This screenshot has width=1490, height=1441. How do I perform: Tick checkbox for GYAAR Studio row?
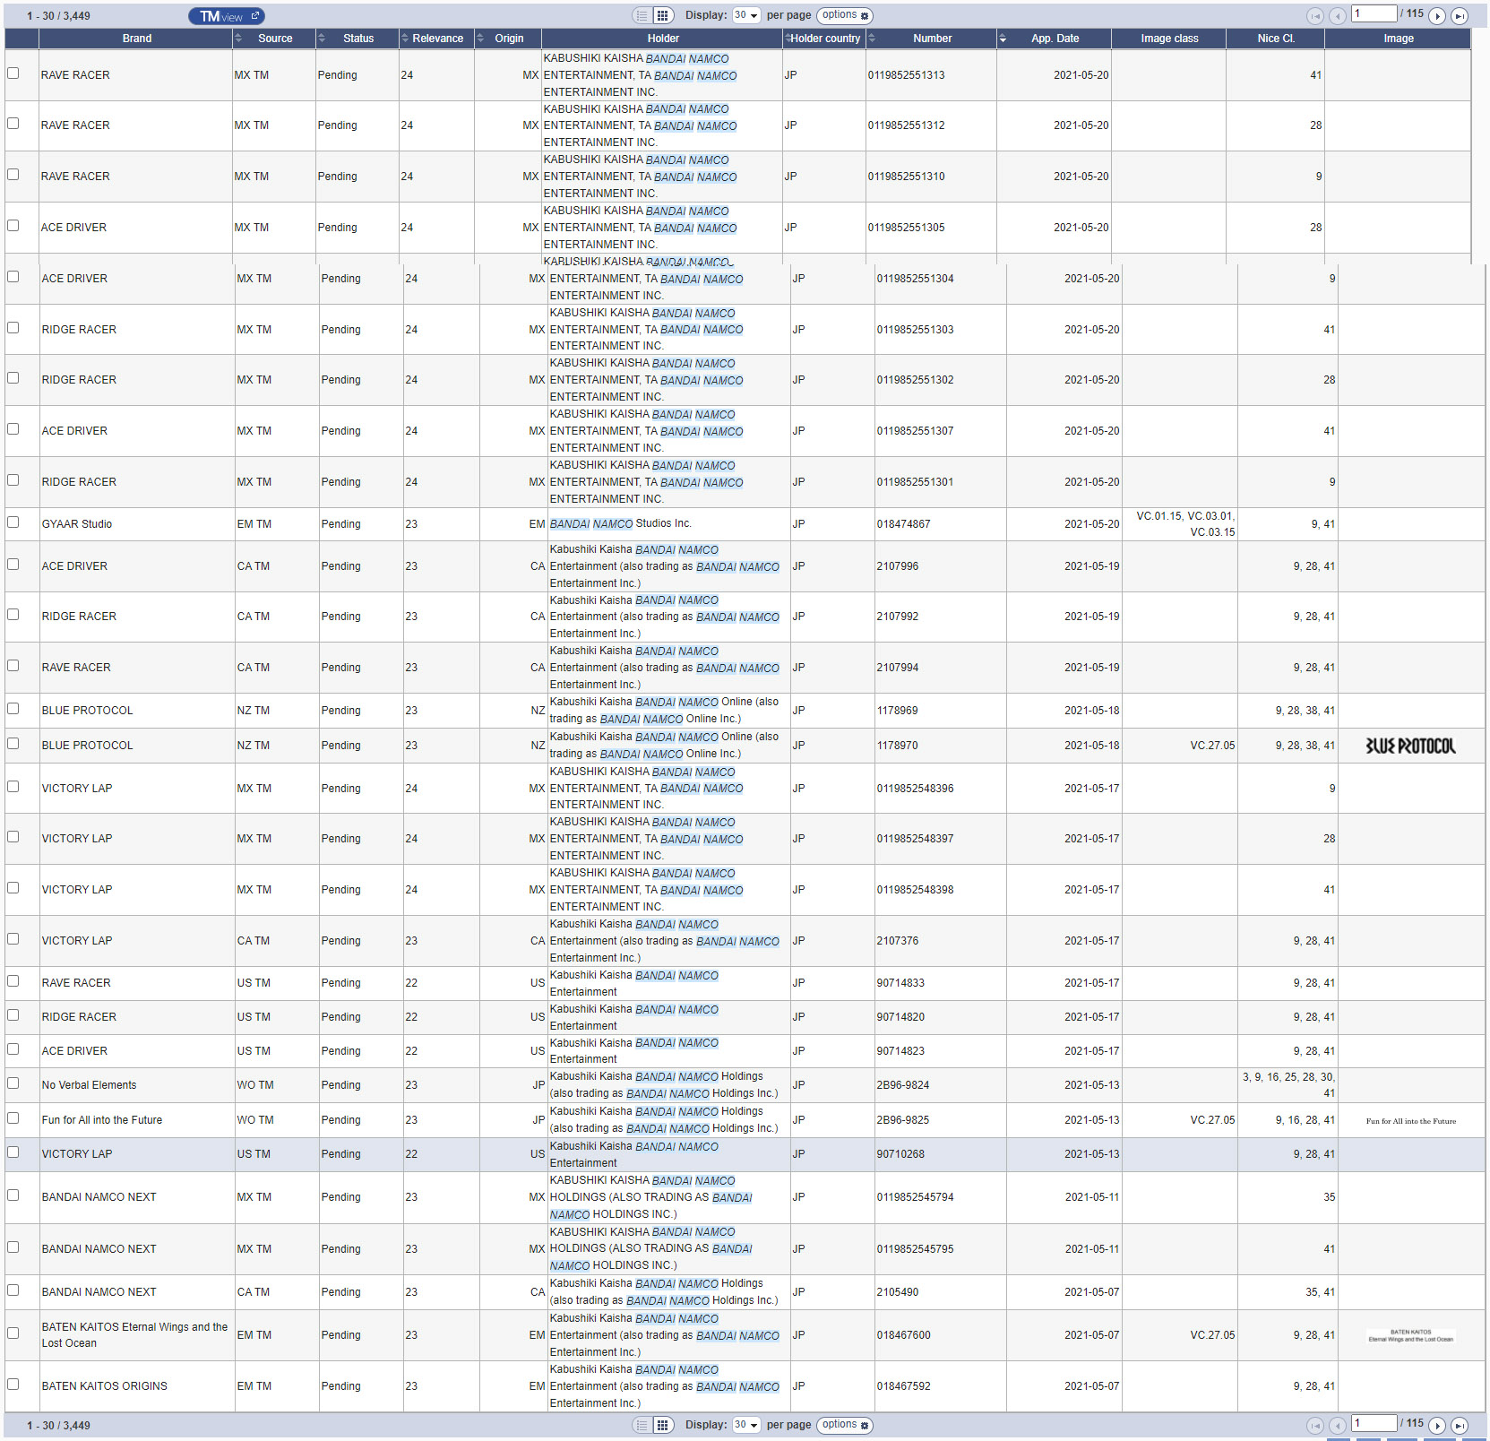coord(13,522)
